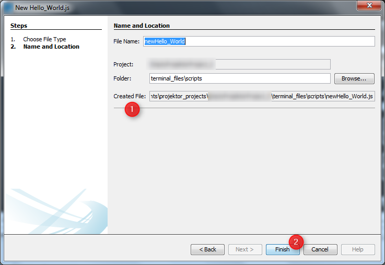Focus the Folder path input field
The width and height of the screenshot is (385, 265).
240,78
